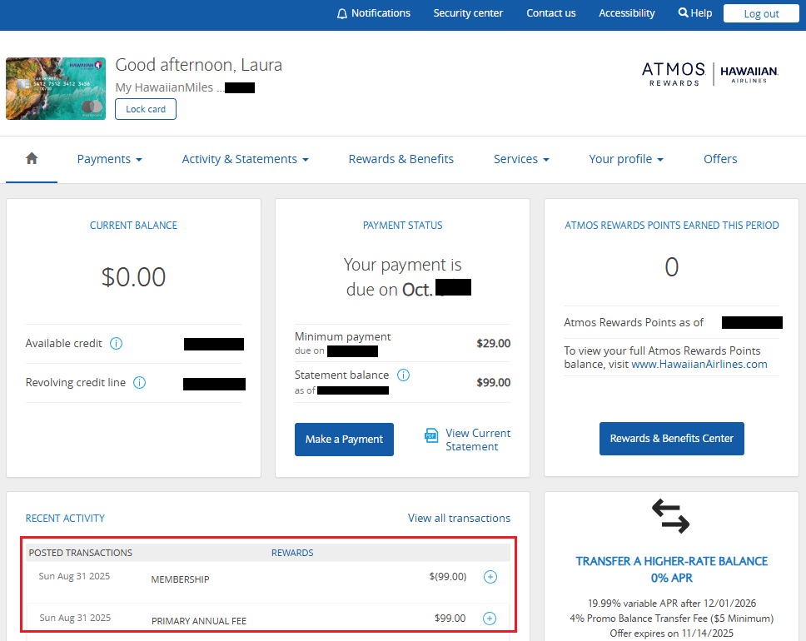Screen dimensions: 806x641
Task: Open the Offers tab
Action: pos(720,159)
